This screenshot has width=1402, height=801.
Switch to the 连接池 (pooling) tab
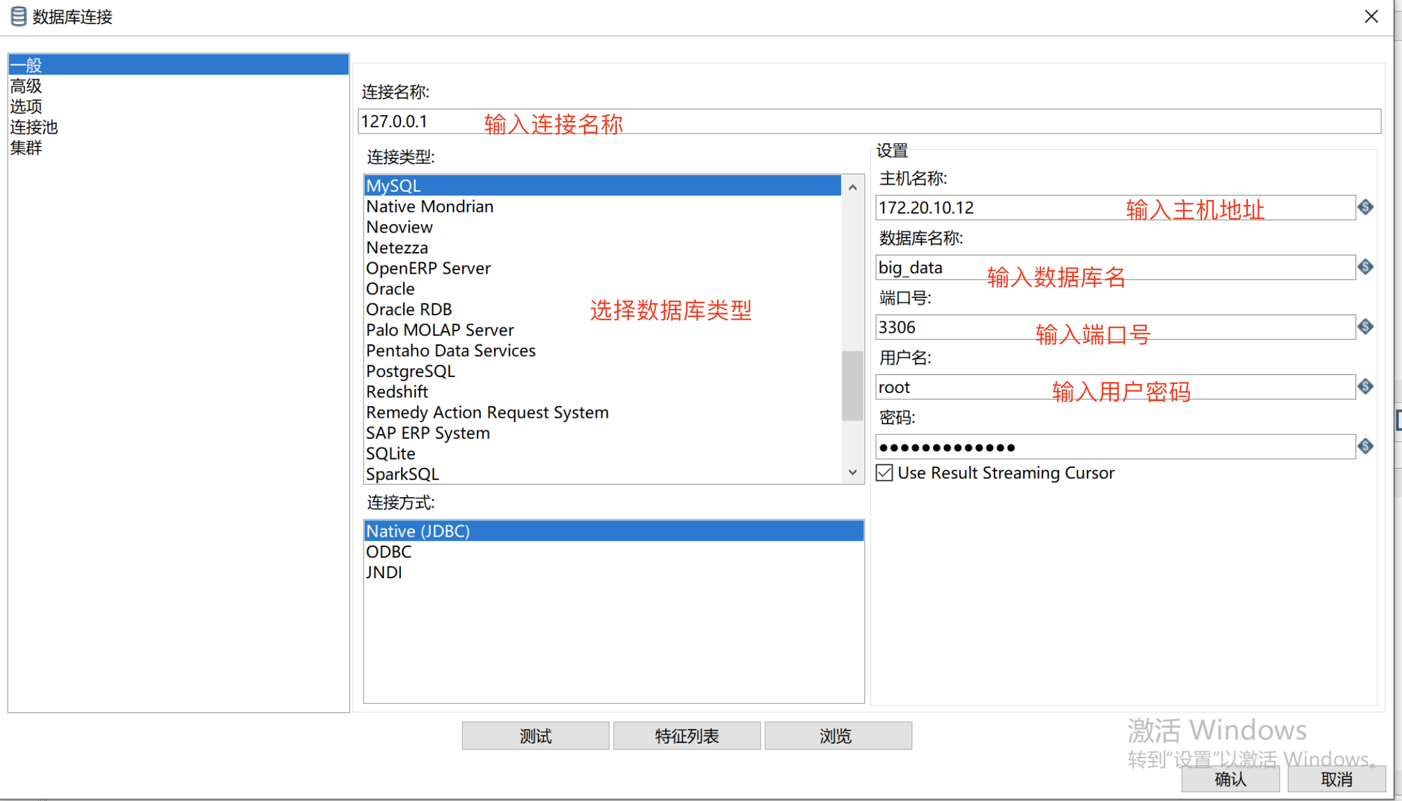tap(34, 127)
